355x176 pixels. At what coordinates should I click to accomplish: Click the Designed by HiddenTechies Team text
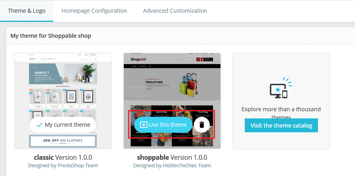[172, 165]
